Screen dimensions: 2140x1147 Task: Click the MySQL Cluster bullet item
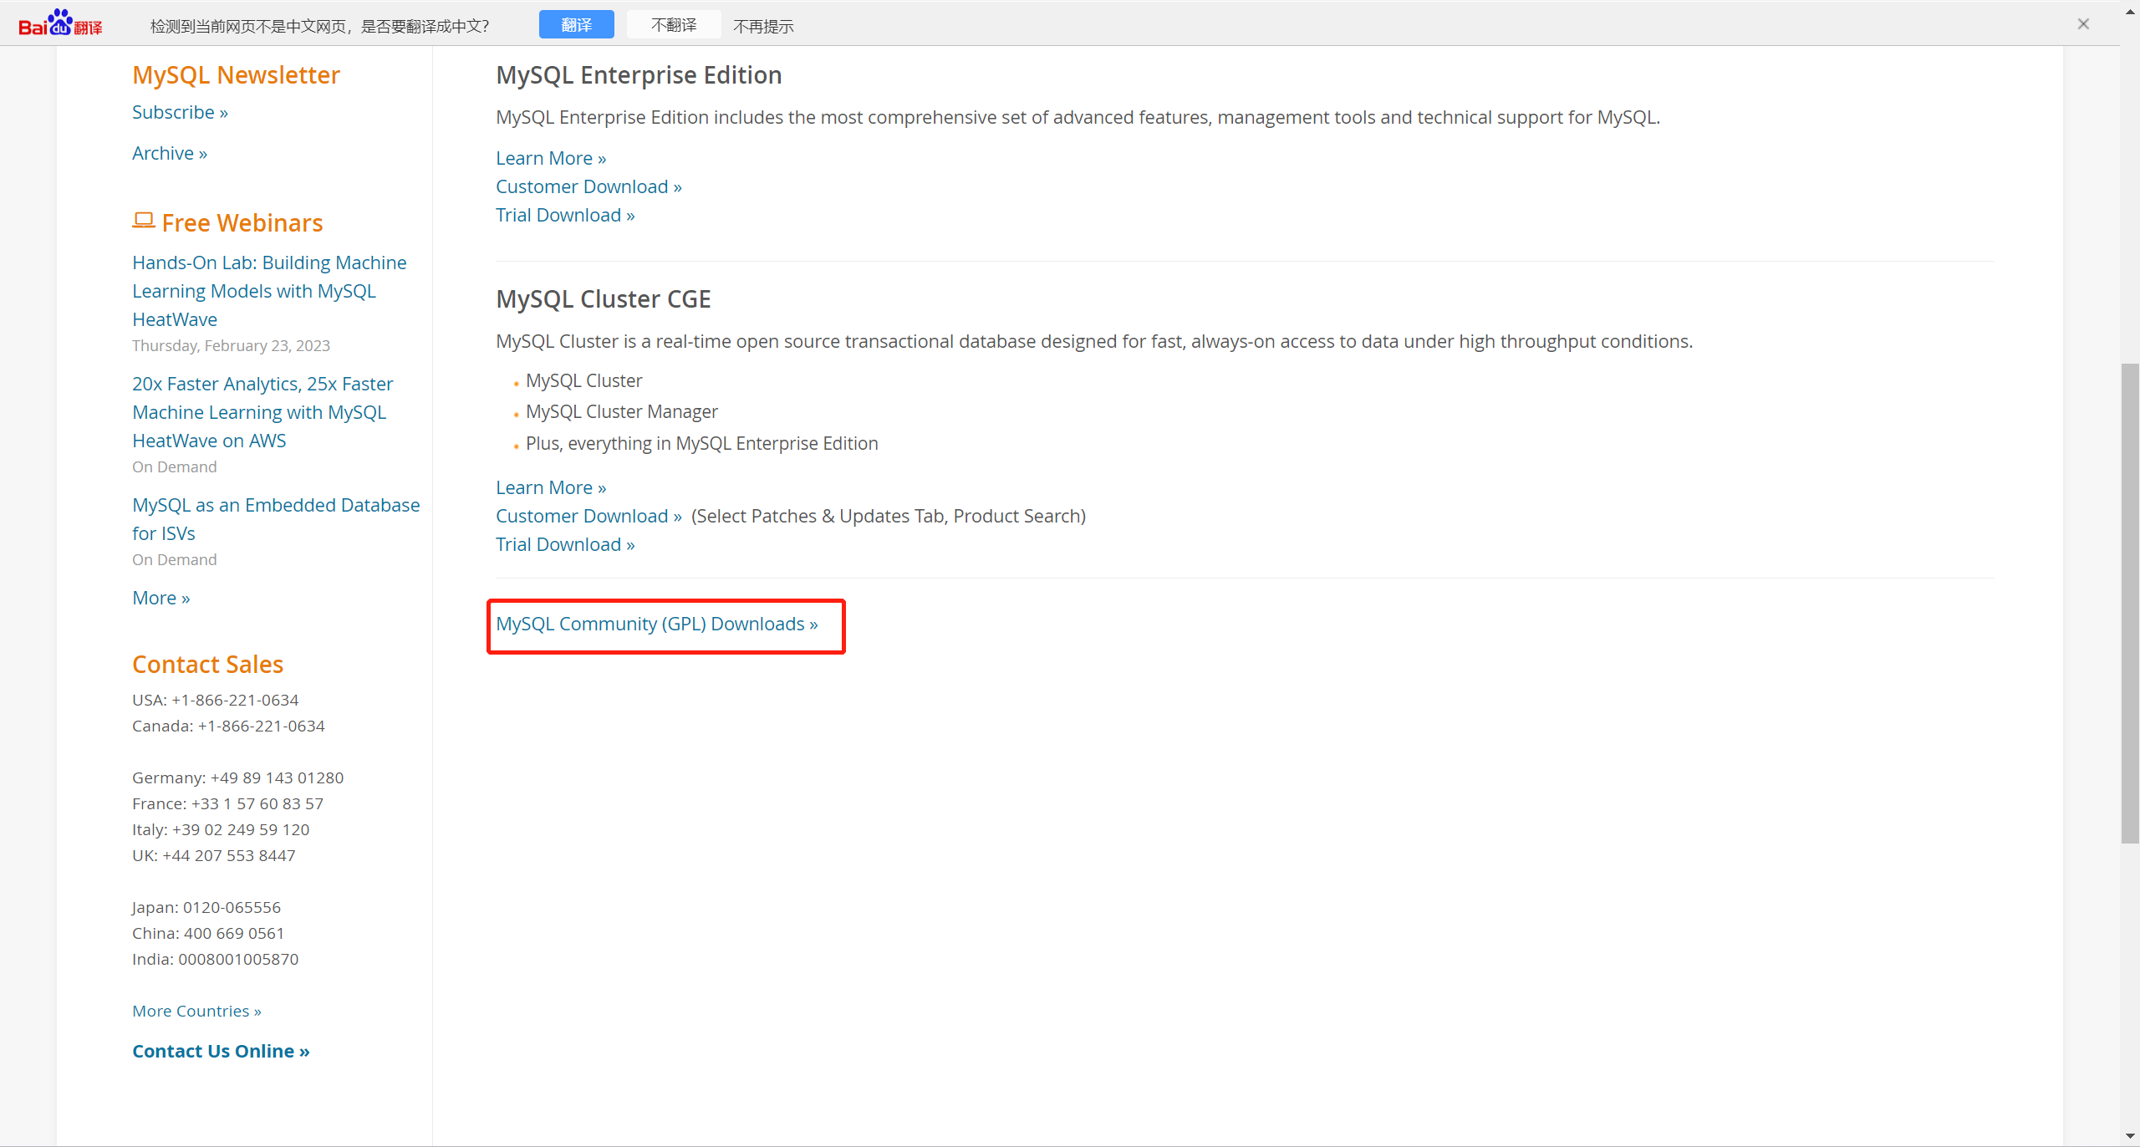click(x=583, y=380)
